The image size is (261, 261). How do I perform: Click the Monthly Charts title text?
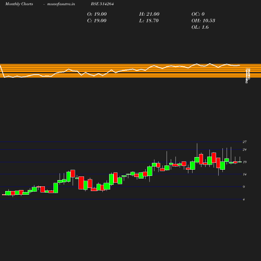(x=19, y=4)
